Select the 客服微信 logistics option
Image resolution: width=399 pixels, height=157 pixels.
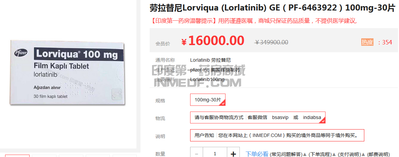257,118
